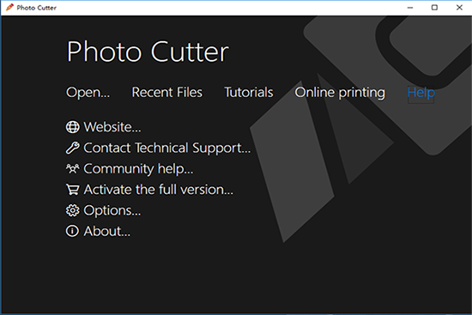The image size is (472, 315).
Task: Open Community help
Action: pos(138,169)
